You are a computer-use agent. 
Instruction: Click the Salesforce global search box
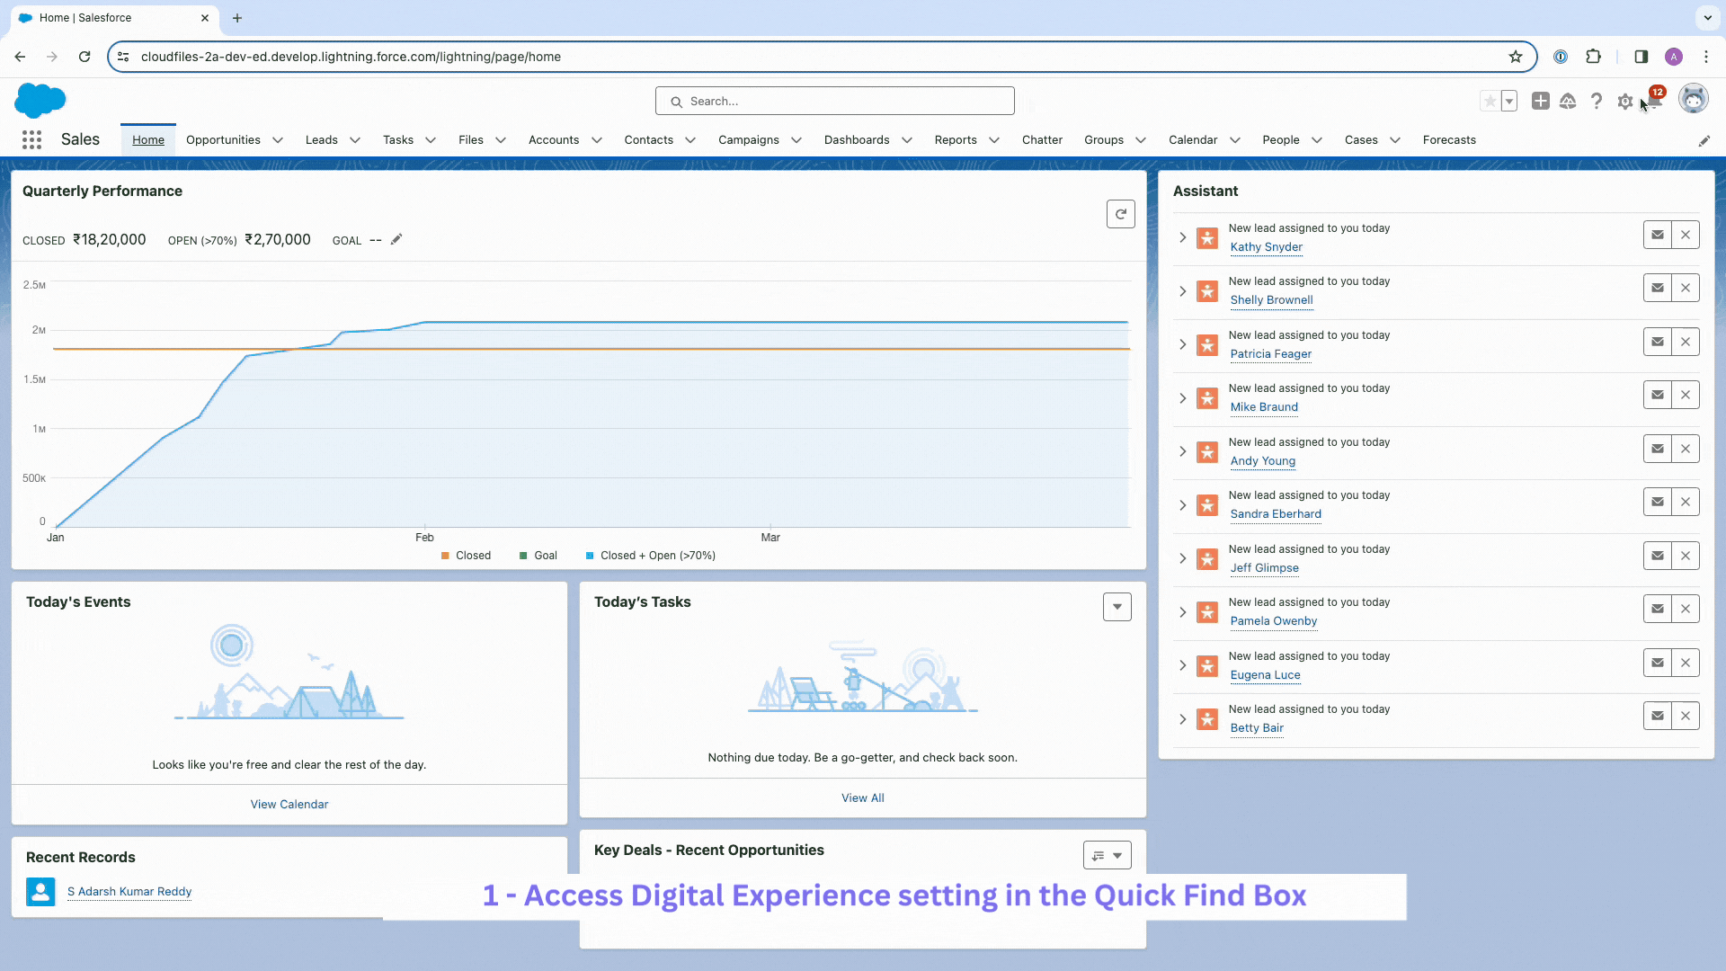834,101
